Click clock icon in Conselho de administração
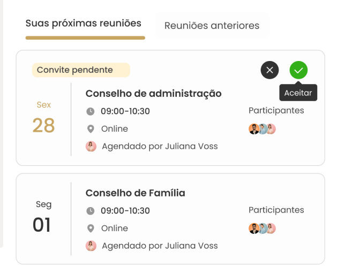 click(x=91, y=111)
